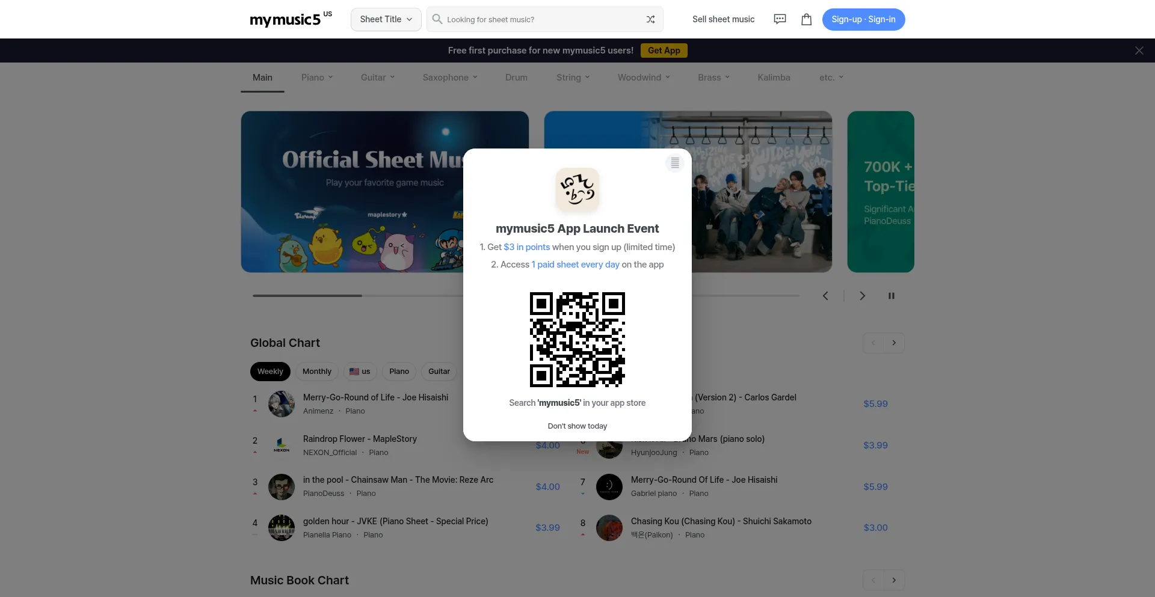This screenshot has width=1155, height=597.
Task: Open golden hour - JVKE sheet
Action: [x=396, y=521]
